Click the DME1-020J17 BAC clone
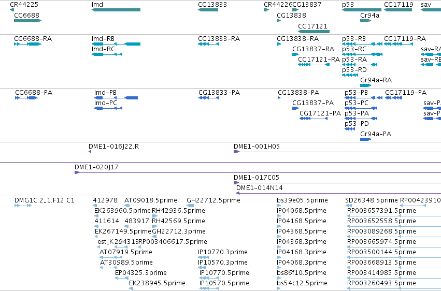 (x=258, y=172)
